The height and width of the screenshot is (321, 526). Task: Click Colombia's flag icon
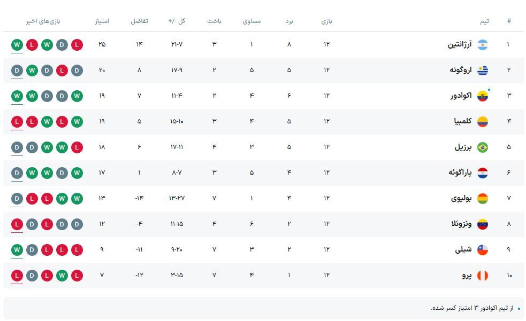(483, 122)
